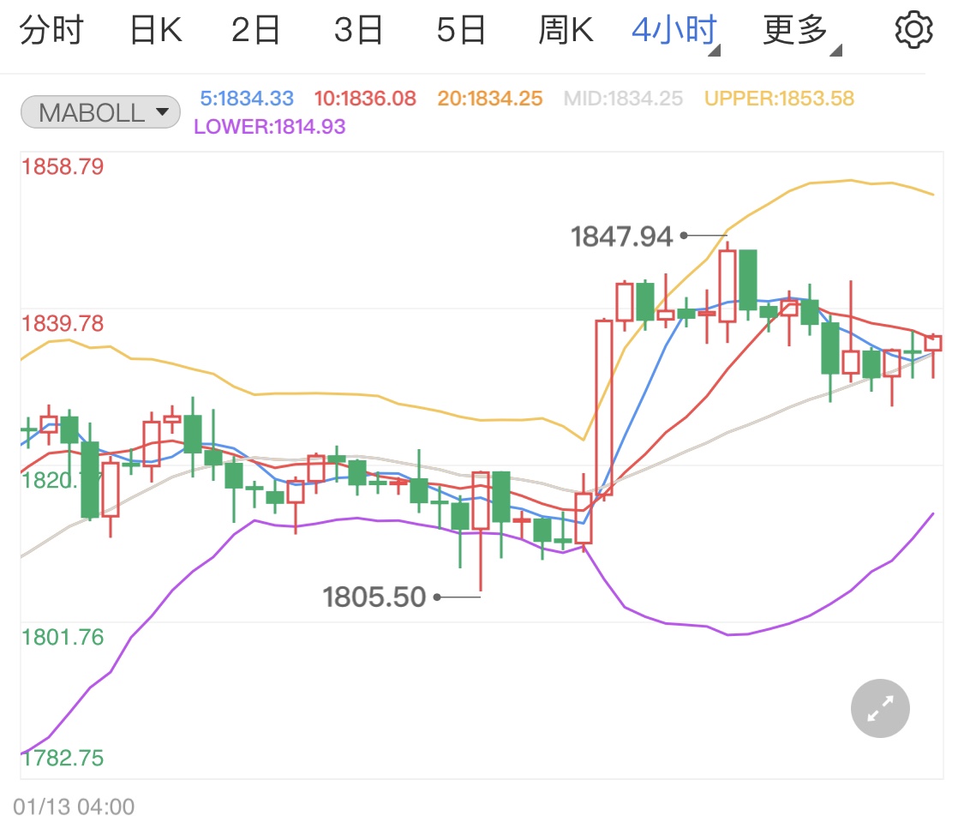Image resolution: width=964 pixels, height=822 pixels.
Task: Expand the 更多 options dropdown
Action: click(x=795, y=27)
